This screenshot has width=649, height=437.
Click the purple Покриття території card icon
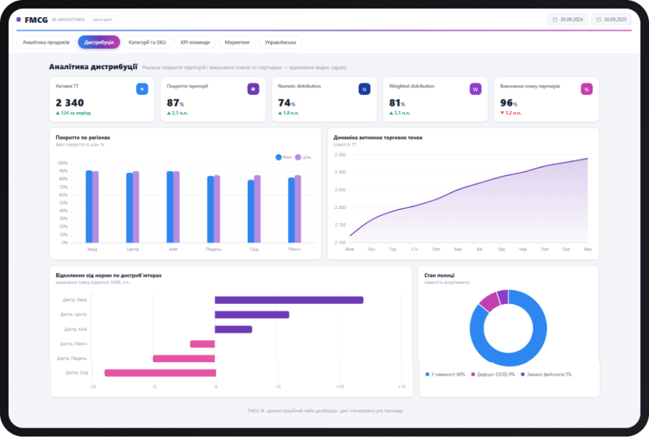254,89
